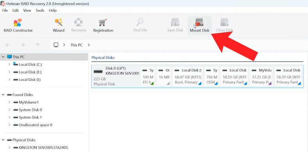Screen dimensions: 308x152
Task: Select MyVolume1 in Found Disks
Action: pos(29,102)
